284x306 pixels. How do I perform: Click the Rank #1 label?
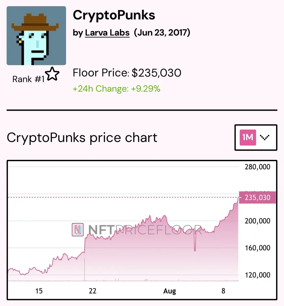point(28,79)
